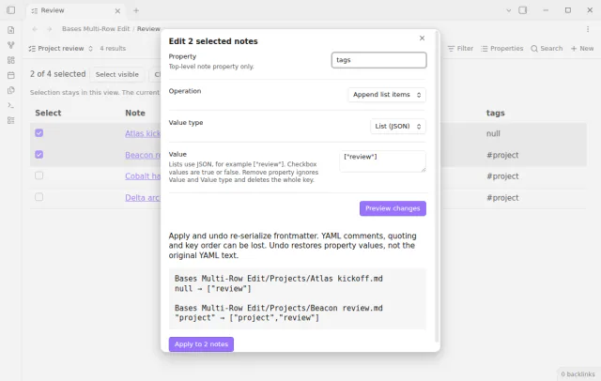Navigate back with left arrow
601x381 pixels.
coord(35,29)
